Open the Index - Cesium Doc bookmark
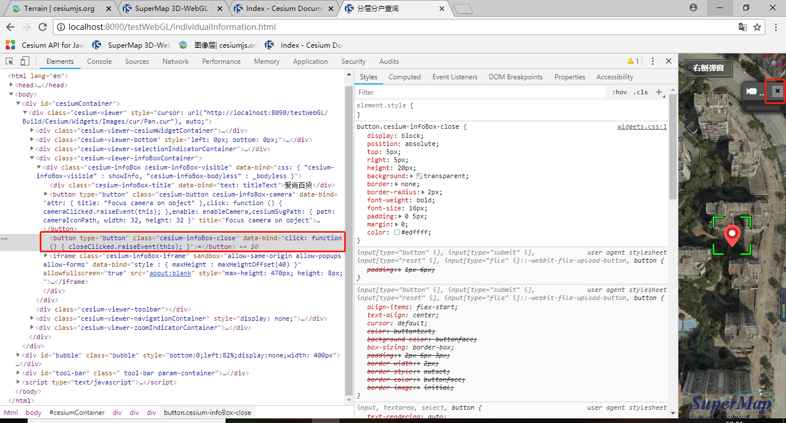This screenshot has height=423, width=786. [x=304, y=45]
